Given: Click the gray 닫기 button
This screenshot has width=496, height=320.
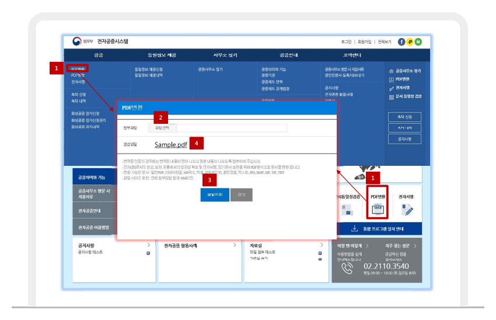Looking at the screenshot, I should 241,195.
